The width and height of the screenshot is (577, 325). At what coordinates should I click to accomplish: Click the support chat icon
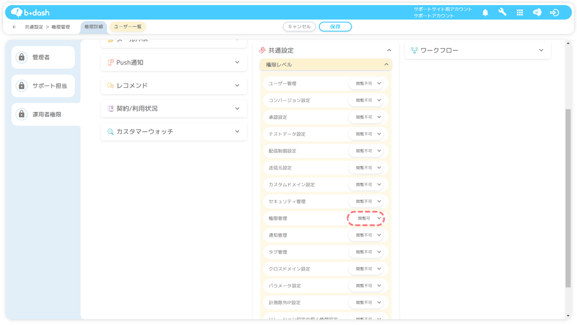pos(537,13)
